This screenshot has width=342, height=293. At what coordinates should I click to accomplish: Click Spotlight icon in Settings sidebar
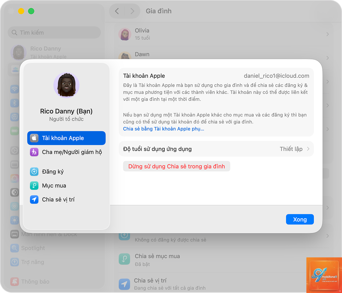(x=15, y=248)
